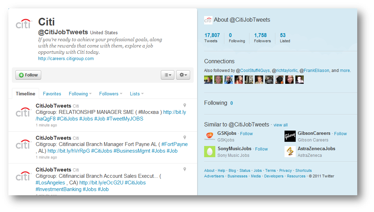Click first follower avatar in Connections
Viewport: 374px width, 212px height.
pyautogui.click(x=208, y=80)
